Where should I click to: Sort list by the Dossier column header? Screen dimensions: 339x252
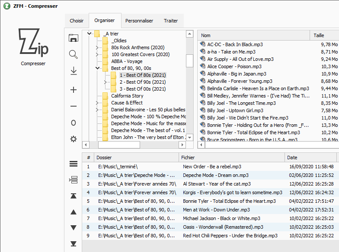[x=136, y=157]
